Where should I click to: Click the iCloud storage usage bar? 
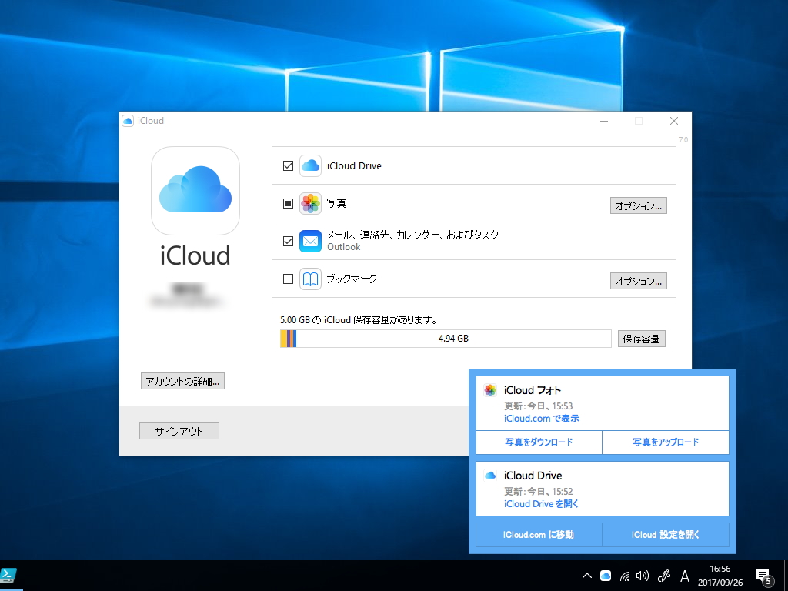point(444,338)
